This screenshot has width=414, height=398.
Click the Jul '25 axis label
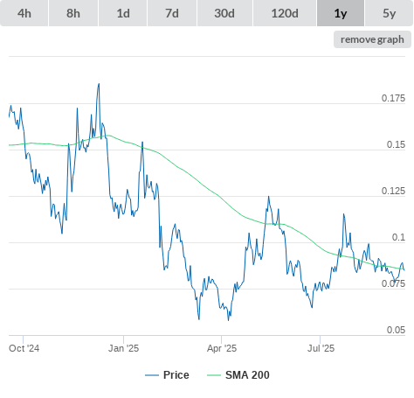[x=321, y=348]
